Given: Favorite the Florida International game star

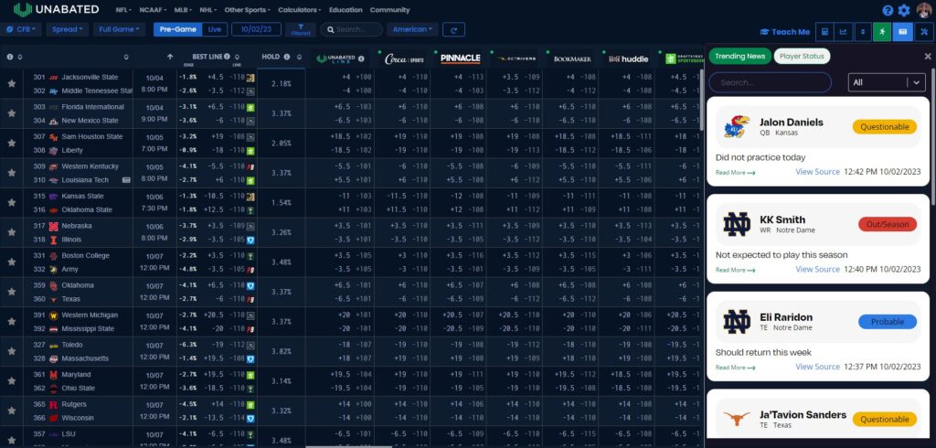Looking at the screenshot, I should (x=11, y=113).
